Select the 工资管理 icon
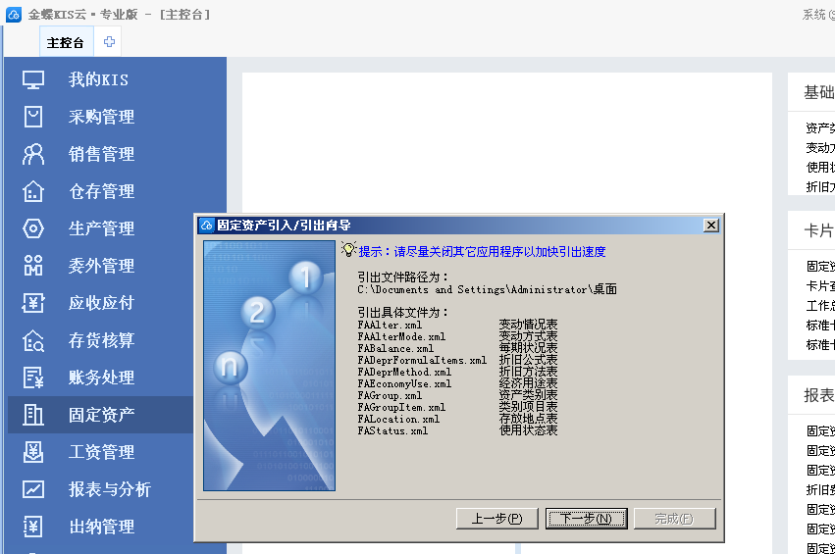This screenshot has width=835, height=554. (x=33, y=452)
